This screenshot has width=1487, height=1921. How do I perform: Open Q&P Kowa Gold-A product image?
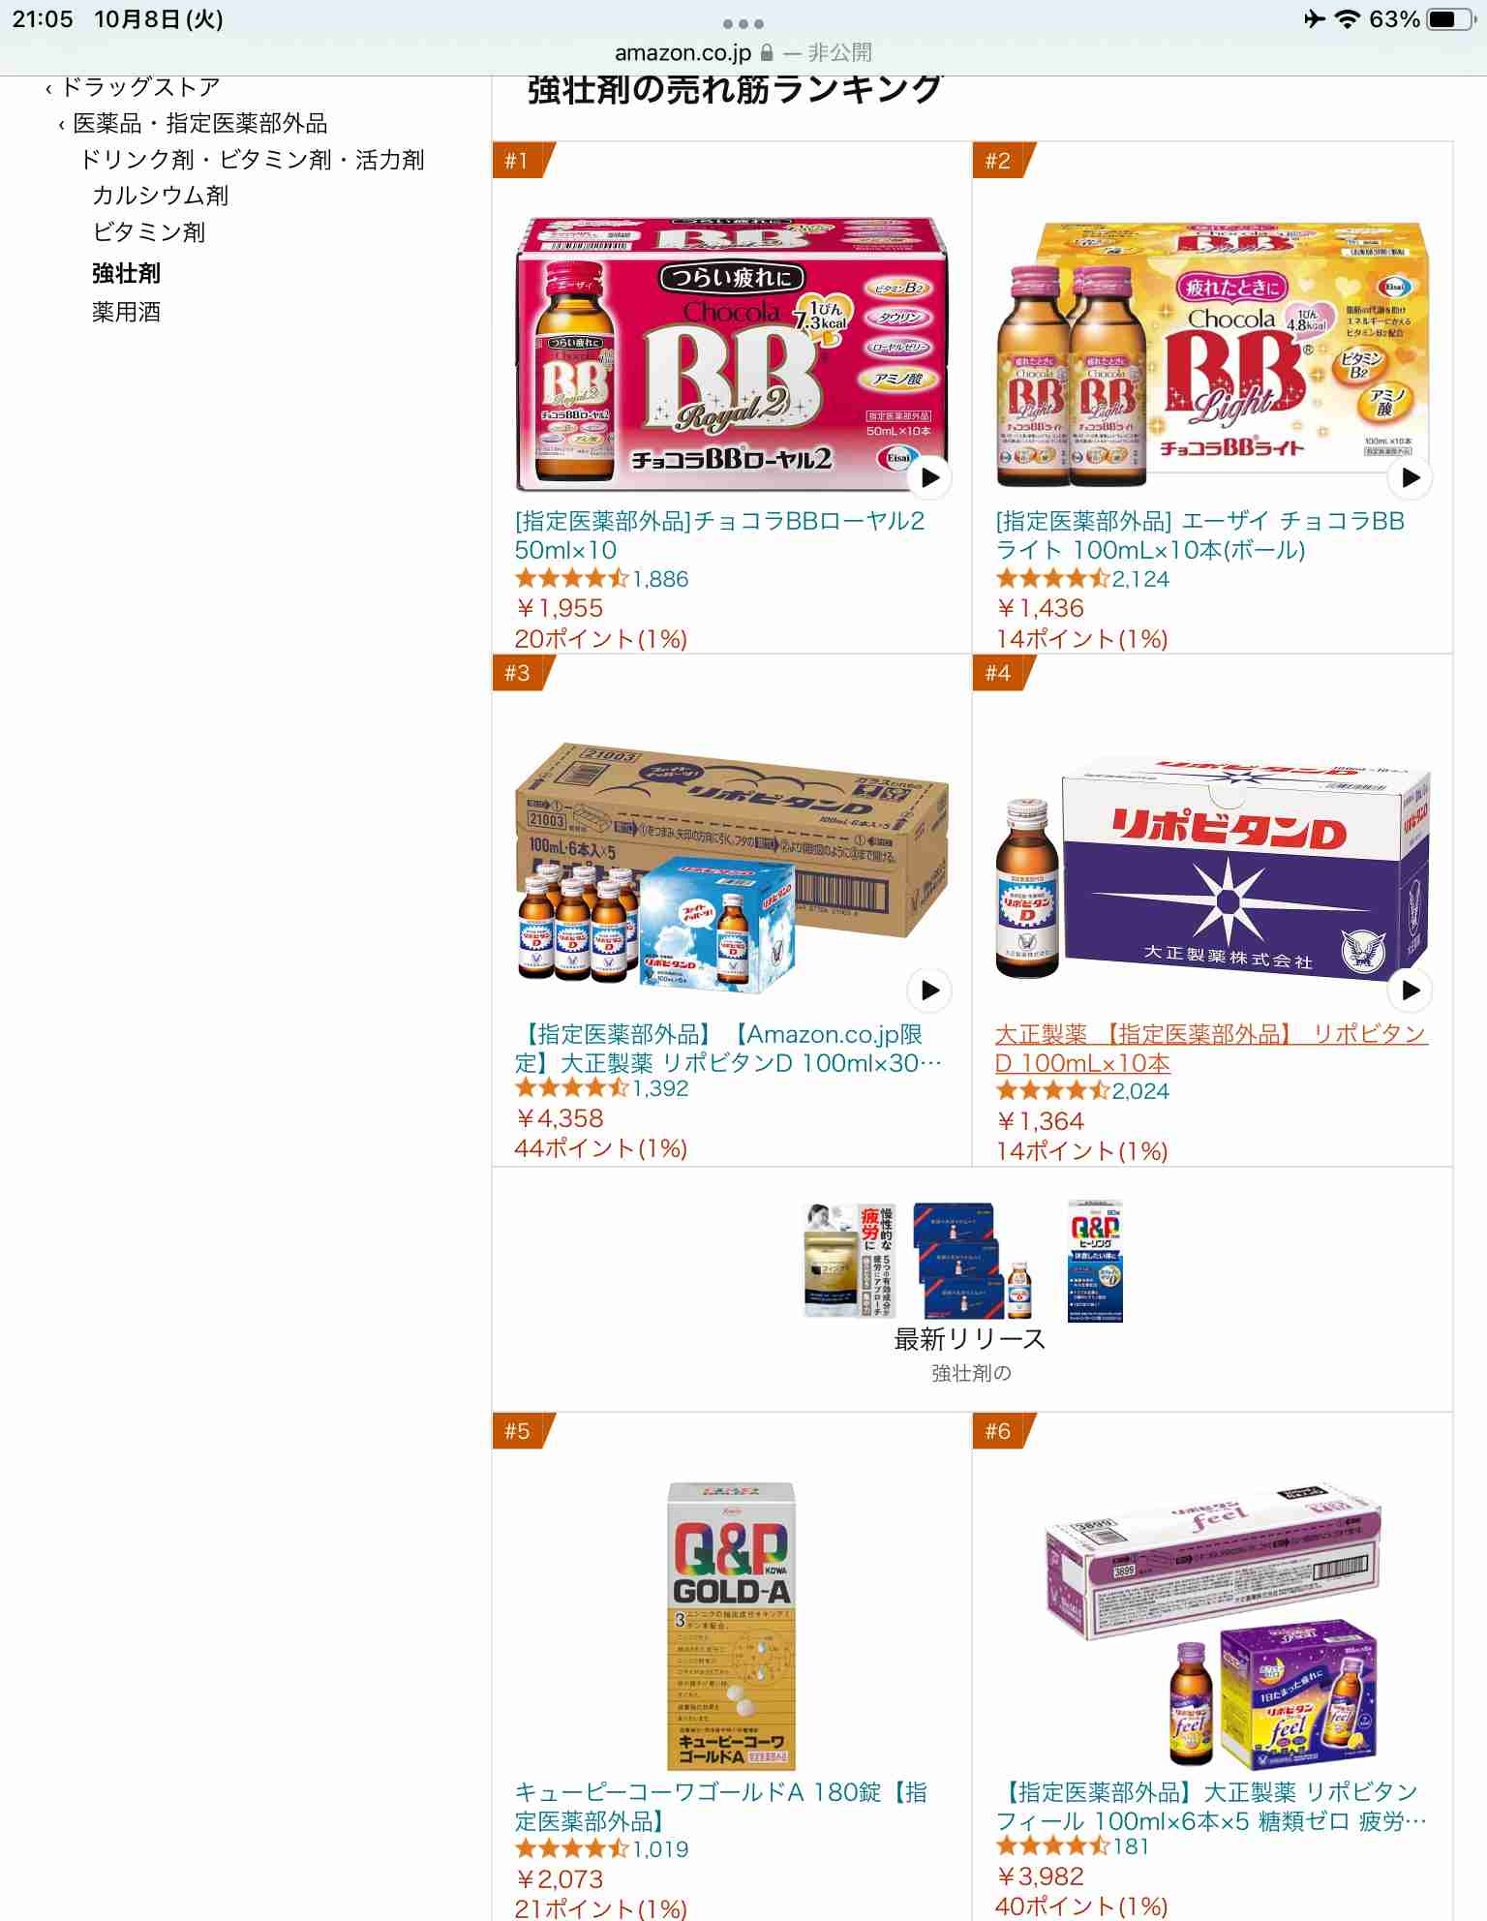[732, 1626]
